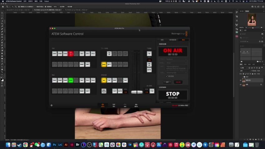Open WeChat from the dock

(x=37, y=145)
